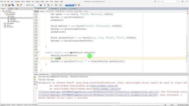Click the Redo arrow icon
Image resolution: width=189 pixels, height=106 pixels.
pos(21,5)
